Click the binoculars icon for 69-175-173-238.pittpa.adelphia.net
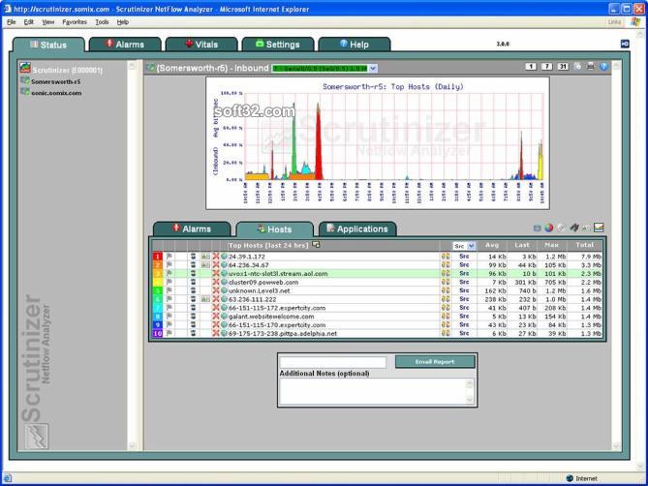This screenshot has height=486, width=648. pos(193,333)
